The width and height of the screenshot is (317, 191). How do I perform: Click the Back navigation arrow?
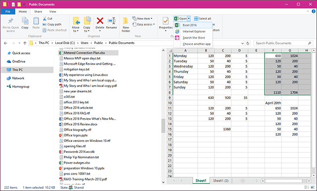tap(5, 43)
